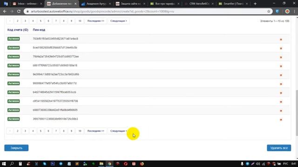Click the Код счета (ID) column header
Viewport: 298px width, 167px height.
point(18,30)
